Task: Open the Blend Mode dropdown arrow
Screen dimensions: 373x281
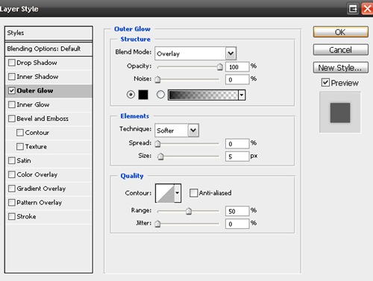Action: click(231, 54)
